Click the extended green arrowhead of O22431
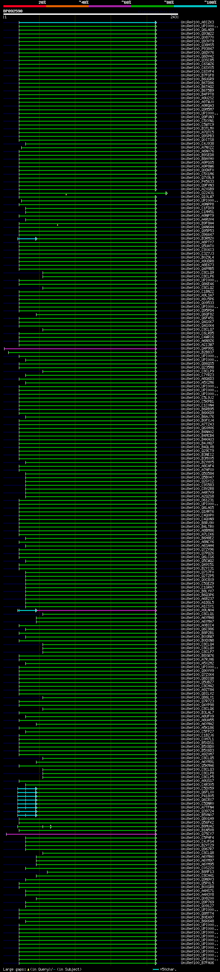 167,193
